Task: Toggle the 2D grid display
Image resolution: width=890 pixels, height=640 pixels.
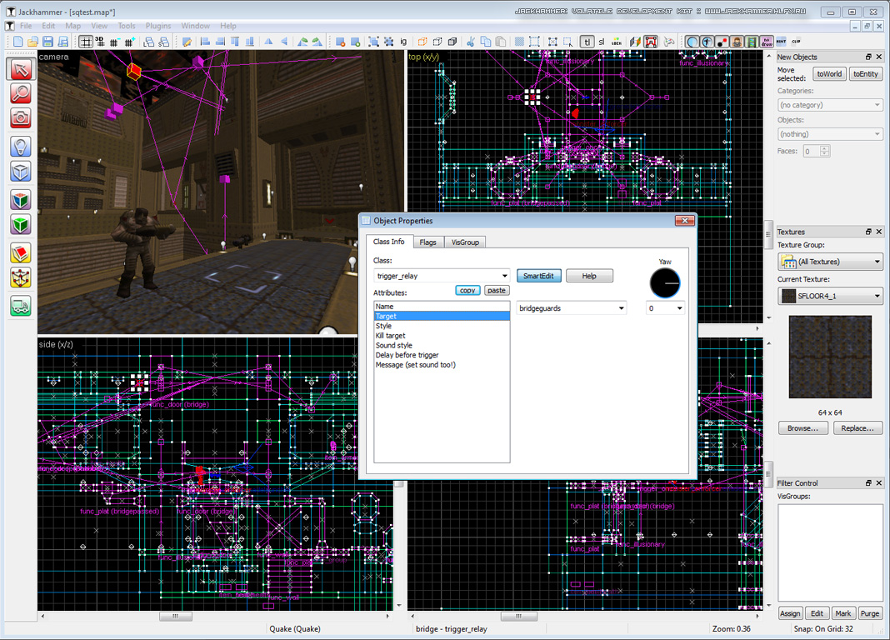Action: (86, 42)
